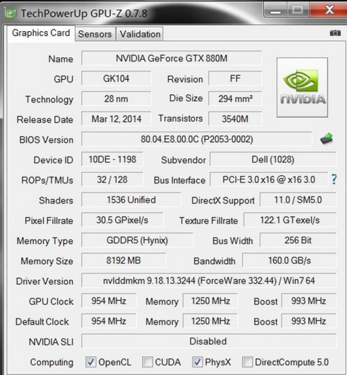Open the Validation tab
Screen dimensions: 347x375
(140, 34)
